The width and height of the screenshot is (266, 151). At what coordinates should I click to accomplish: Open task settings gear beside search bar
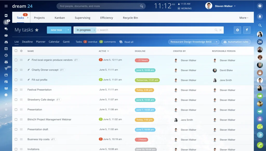237,30
